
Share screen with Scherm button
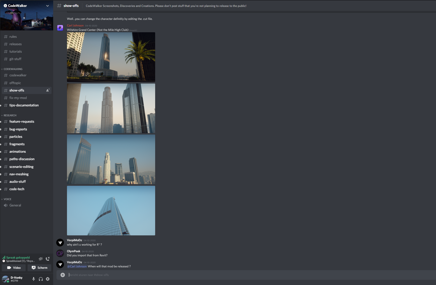tap(39, 268)
